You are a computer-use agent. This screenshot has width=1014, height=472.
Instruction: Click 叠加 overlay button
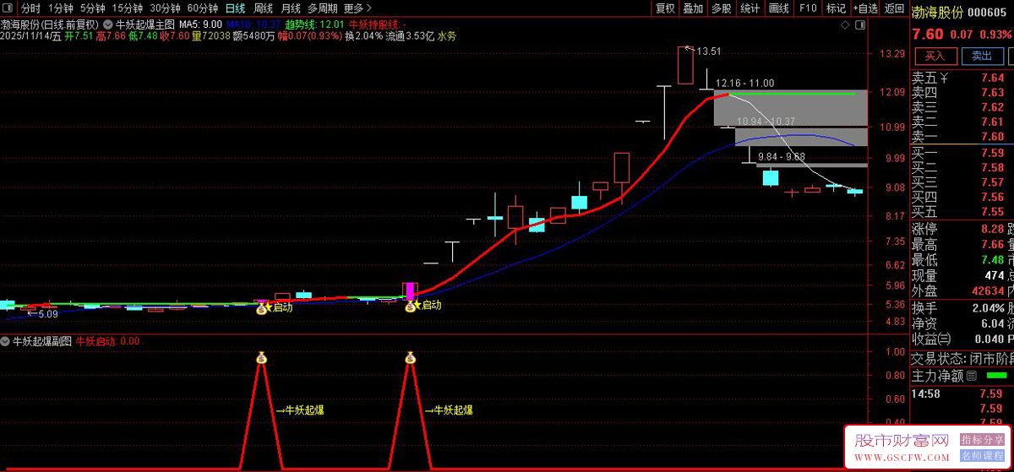pyautogui.click(x=693, y=8)
